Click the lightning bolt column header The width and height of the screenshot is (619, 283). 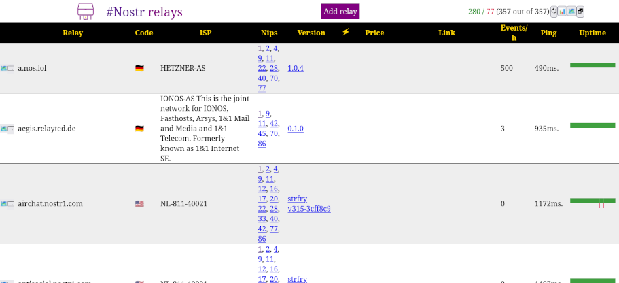point(345,32)
